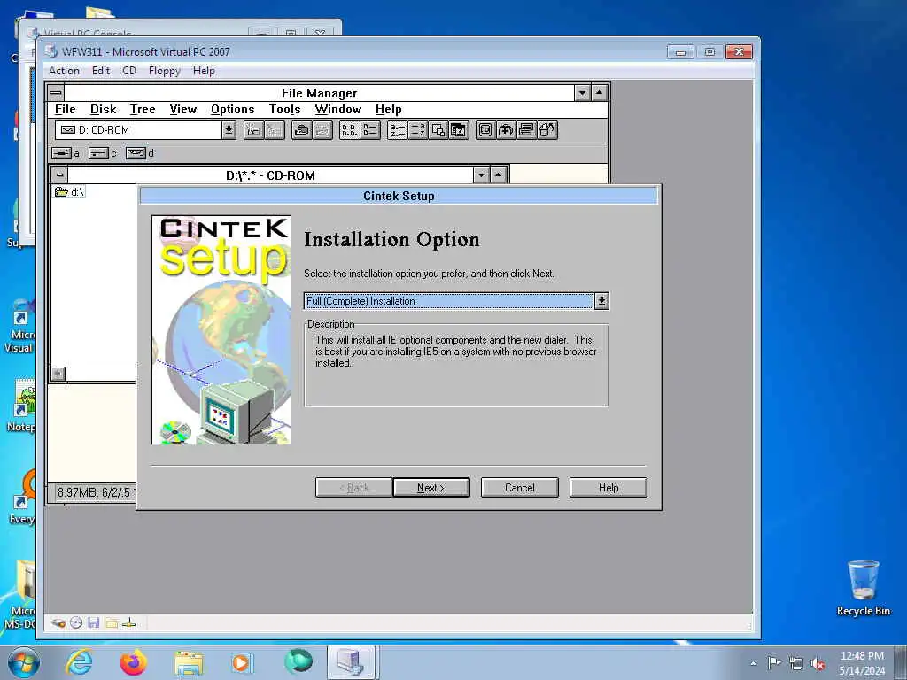
Task: Open Internet Explorer from taskbar
Action: click(x=79, y=662)
